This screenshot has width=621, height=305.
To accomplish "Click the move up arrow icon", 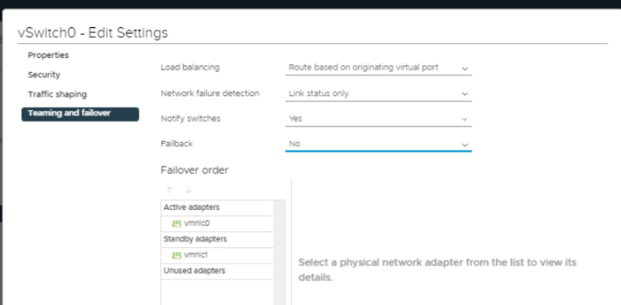I will 170,190.
